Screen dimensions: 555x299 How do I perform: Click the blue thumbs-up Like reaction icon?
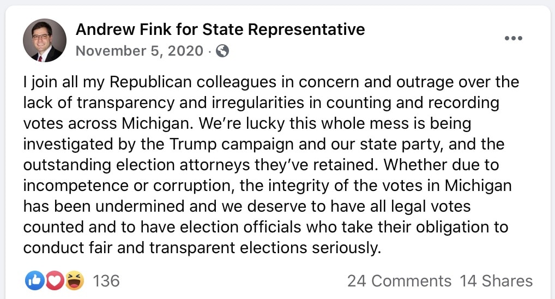[35, 280]
